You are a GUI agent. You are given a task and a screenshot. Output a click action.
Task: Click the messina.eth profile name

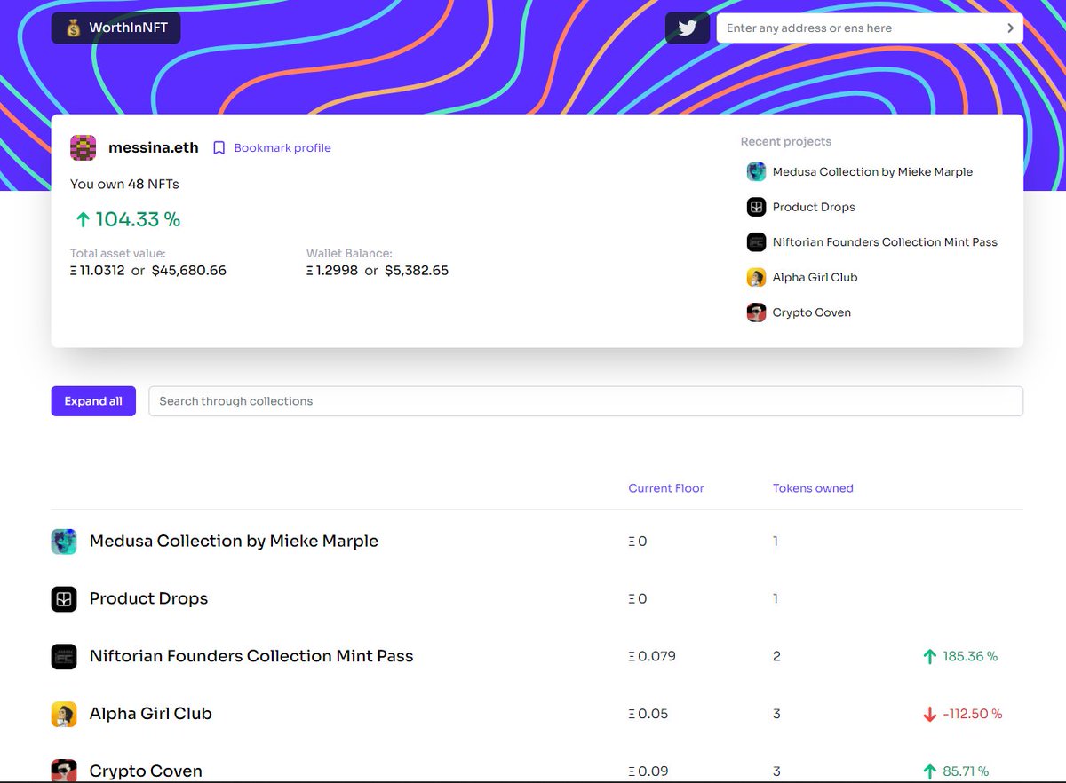point(153,148)
